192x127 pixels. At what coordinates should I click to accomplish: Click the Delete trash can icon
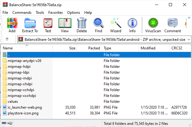[x=82, y=23]
